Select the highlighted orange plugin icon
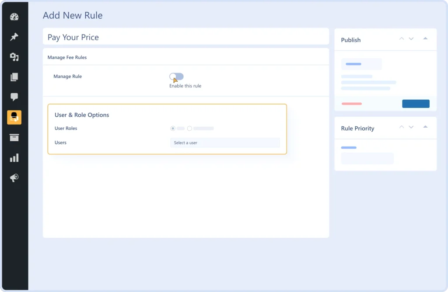Viewport: 448px width, 292px height. point(14,117)
